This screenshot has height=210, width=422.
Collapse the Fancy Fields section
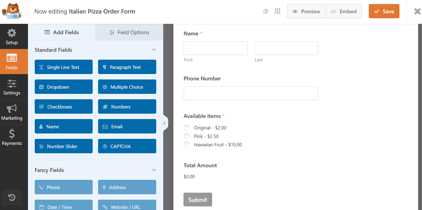154,170
